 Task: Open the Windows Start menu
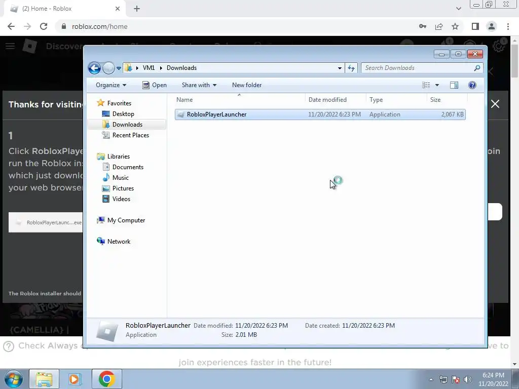point(13,379)
